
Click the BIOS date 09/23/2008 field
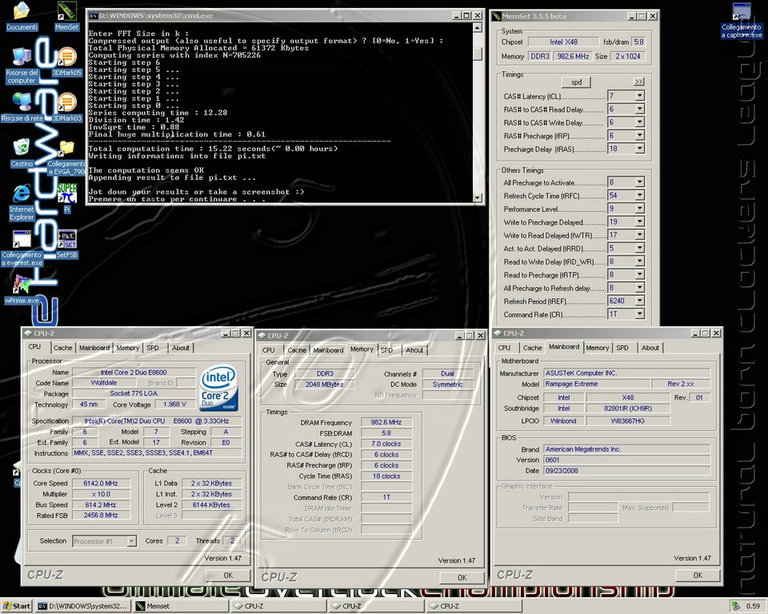[x=626, y=471]
